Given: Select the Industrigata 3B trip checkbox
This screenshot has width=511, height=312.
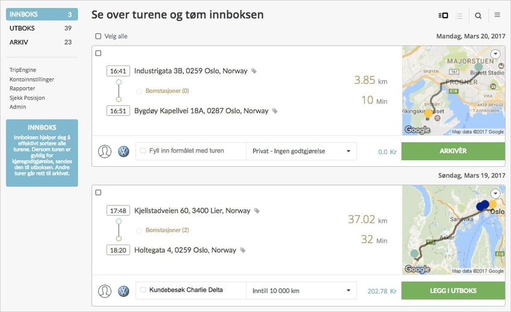Looking at the screenshot, I should 98,54.
